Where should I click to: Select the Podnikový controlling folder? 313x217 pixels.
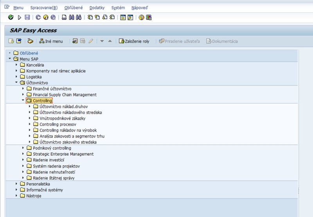pos(49,148)
